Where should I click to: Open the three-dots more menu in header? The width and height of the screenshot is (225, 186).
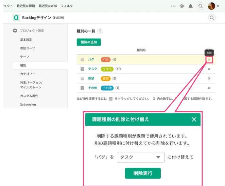tap(173, 6)
